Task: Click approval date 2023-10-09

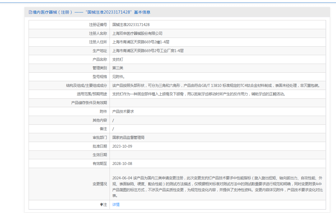Action: [x=122, y=146]
